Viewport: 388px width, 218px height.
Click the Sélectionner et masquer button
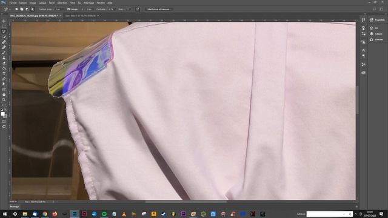[159, 9]
